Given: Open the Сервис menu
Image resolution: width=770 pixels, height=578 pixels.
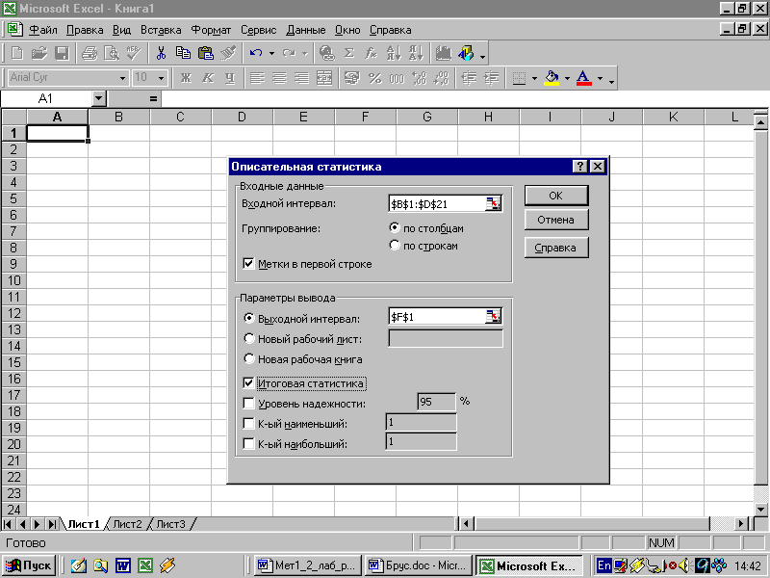Looking at the screenshot, I should (x=258, y=30).
